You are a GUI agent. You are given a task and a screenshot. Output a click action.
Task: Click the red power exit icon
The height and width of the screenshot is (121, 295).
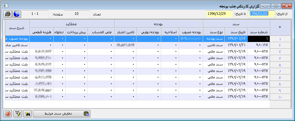pyautogui.click(x=8, y=114)
